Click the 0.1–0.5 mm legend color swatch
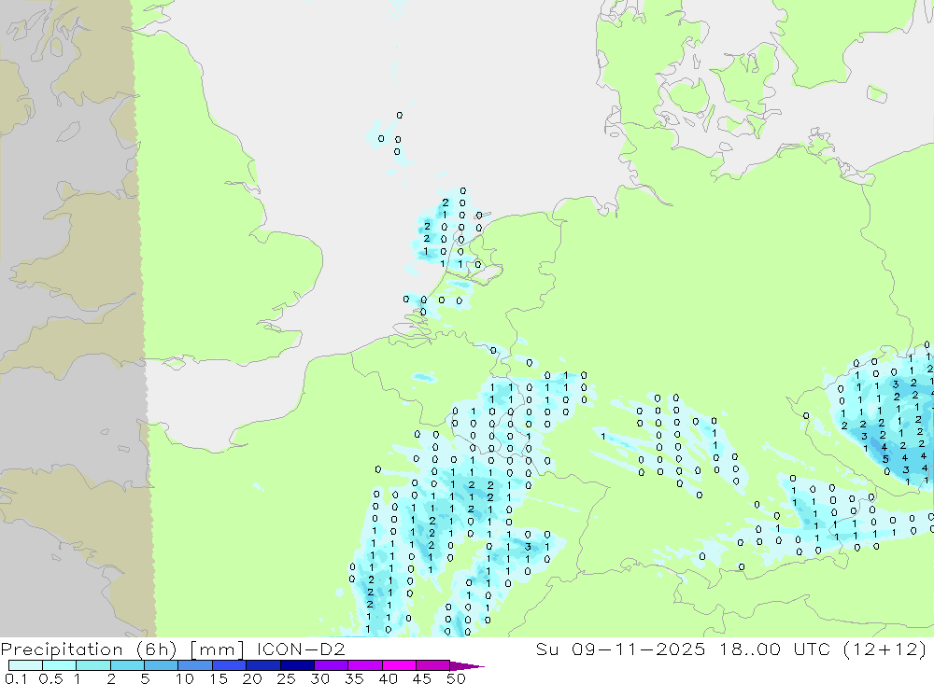Image resolution: width=934 pixels, height=684 pixels. point(25,665)
